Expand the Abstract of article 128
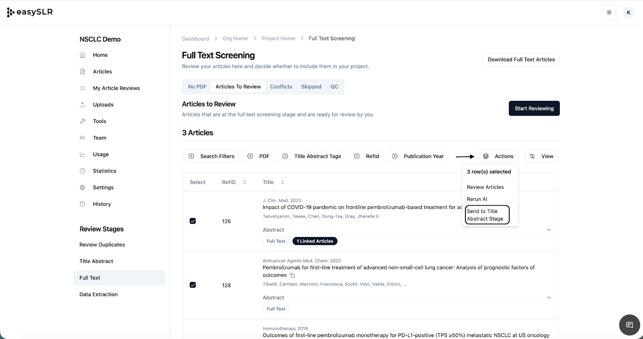 pyautogui.click(x=549, y=298)
